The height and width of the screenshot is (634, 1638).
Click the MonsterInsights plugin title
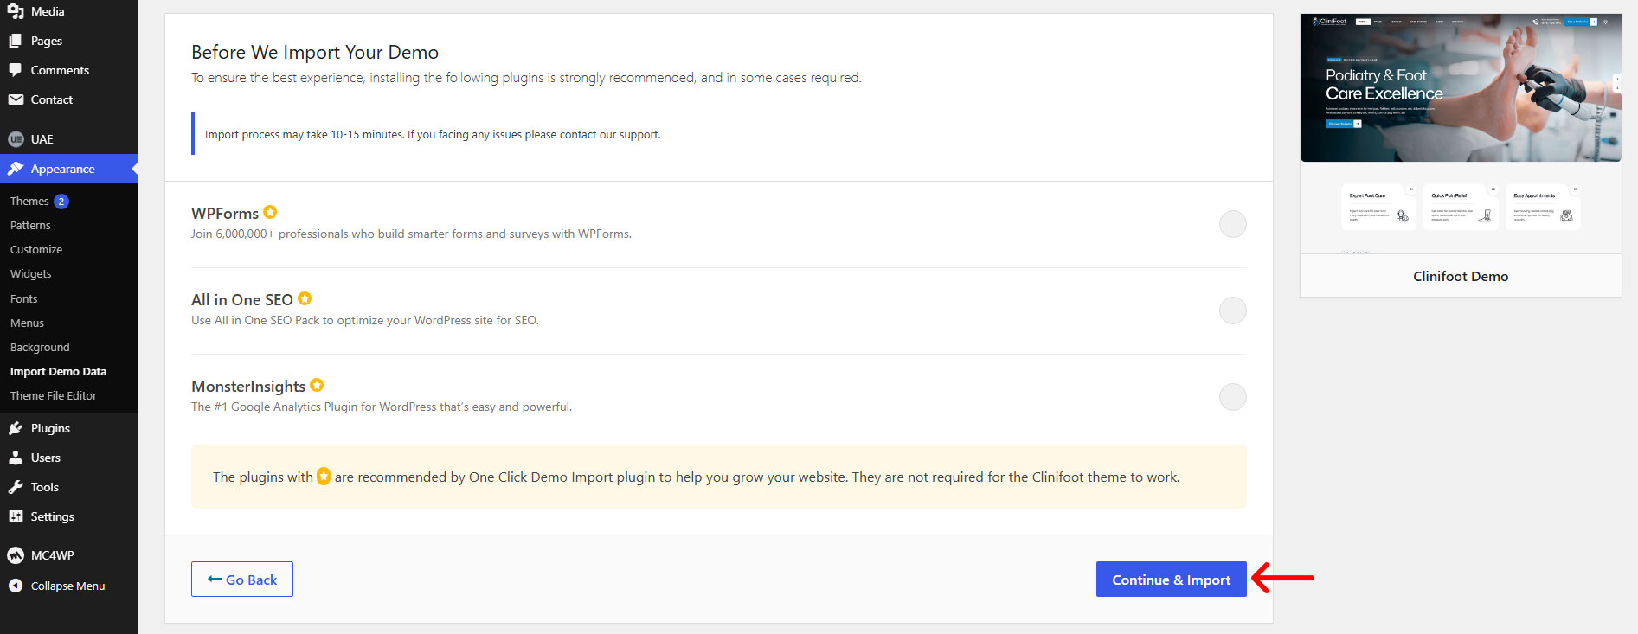pos(248,386)
